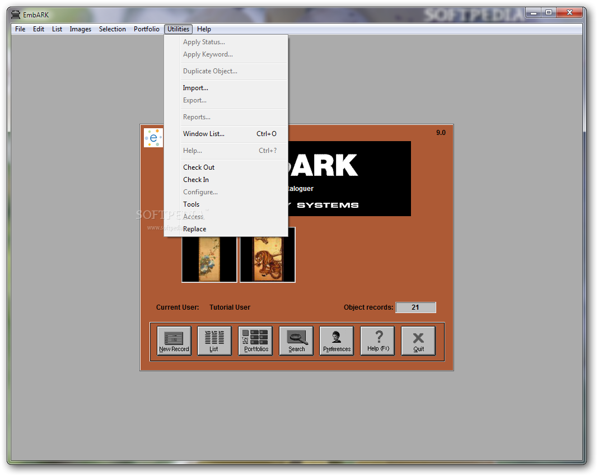Choose Replace from Utilities menu
Image resolution: width=598 pixels, height=476 pixels.
coord(226,229)
